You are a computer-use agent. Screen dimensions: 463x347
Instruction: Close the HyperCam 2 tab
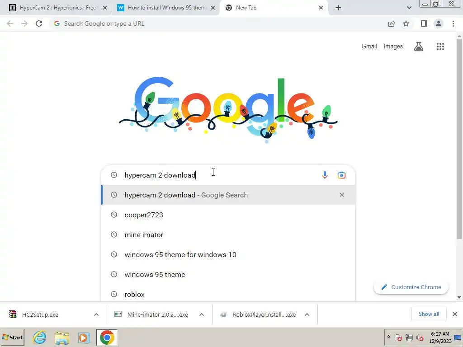coord(105,8)
